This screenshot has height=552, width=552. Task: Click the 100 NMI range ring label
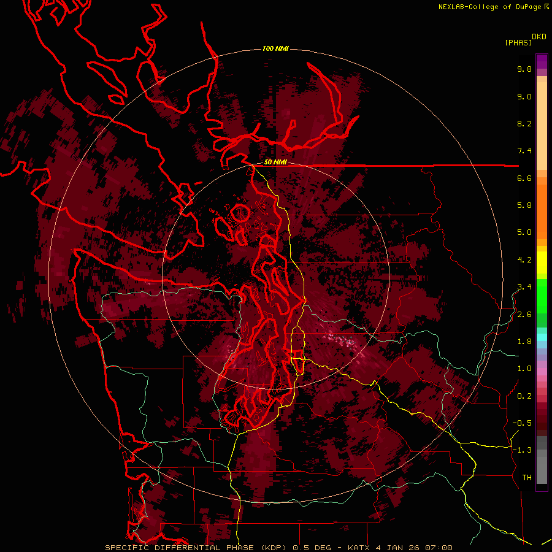pyautogui.click(x=275, y=48)
